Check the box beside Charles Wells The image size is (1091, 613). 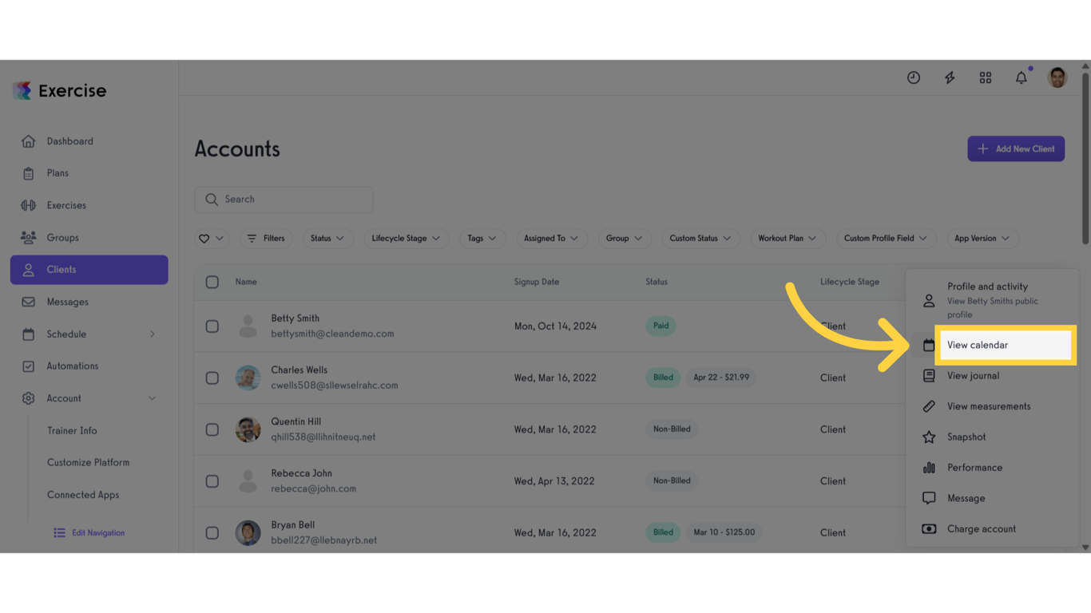coord(212,377)
